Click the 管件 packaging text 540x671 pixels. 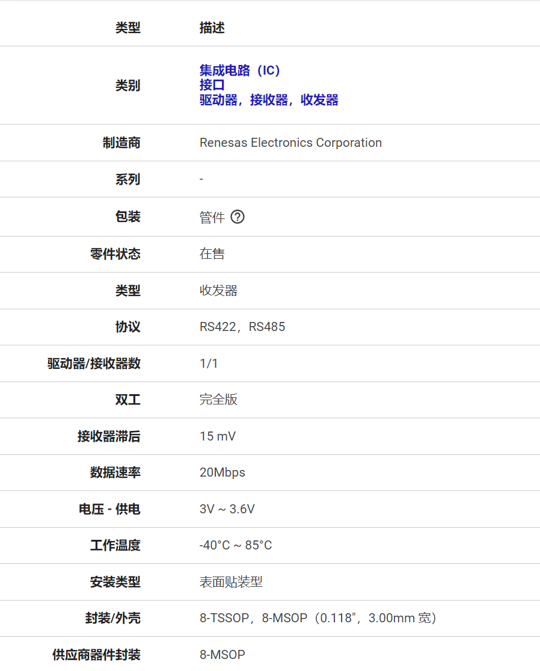pyautogui.click(x=212, y=217)
